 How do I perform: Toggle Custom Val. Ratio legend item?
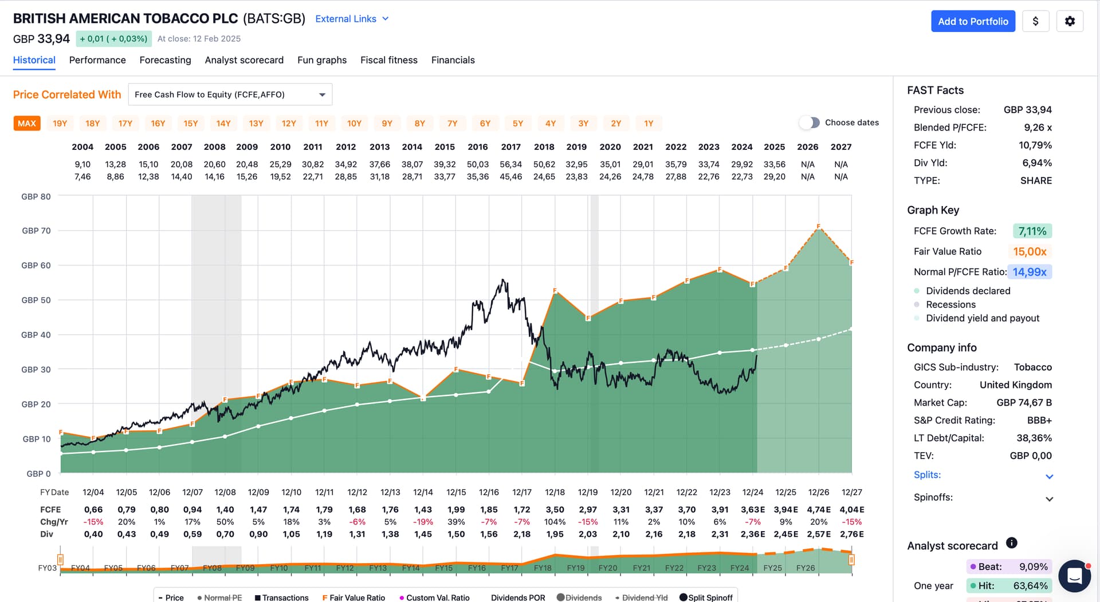coord(434,597)
